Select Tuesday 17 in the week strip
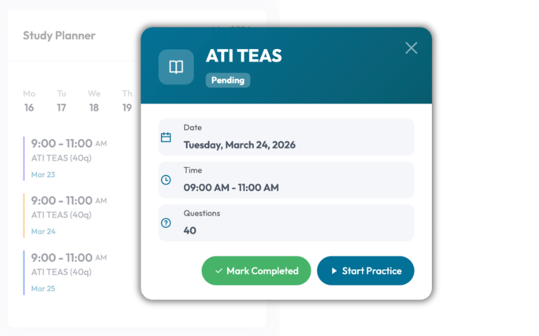 click(x=61, y=101)
